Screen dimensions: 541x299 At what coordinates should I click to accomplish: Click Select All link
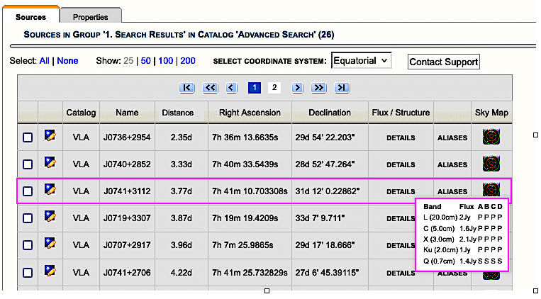[44, 61]
